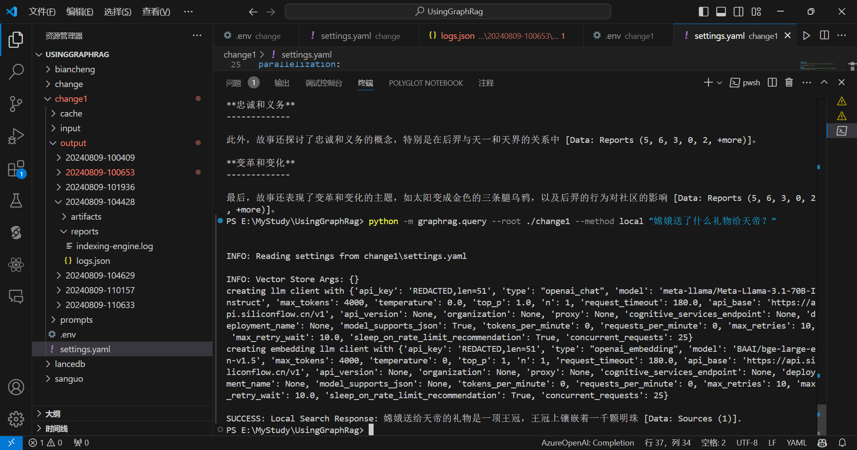This screenshot has width=857, height=450.
Task: Go back with navigation arrow
Action: 253,12
